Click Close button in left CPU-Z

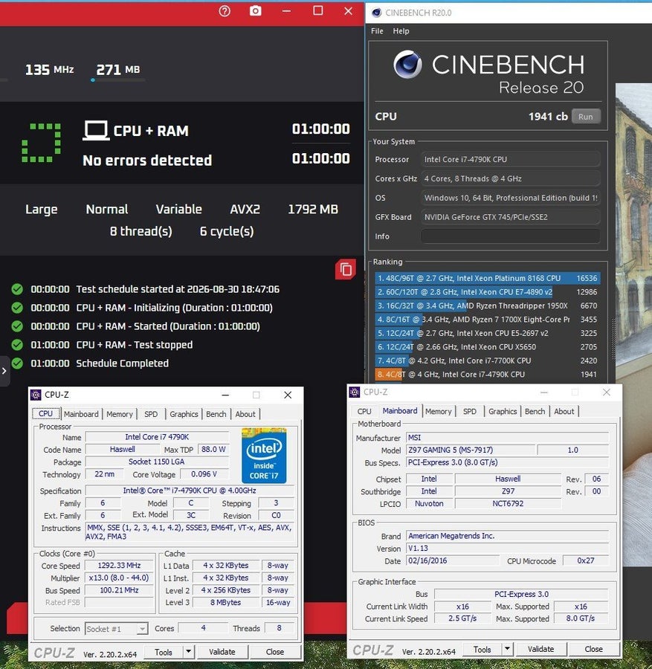click(x=275, y=652)
